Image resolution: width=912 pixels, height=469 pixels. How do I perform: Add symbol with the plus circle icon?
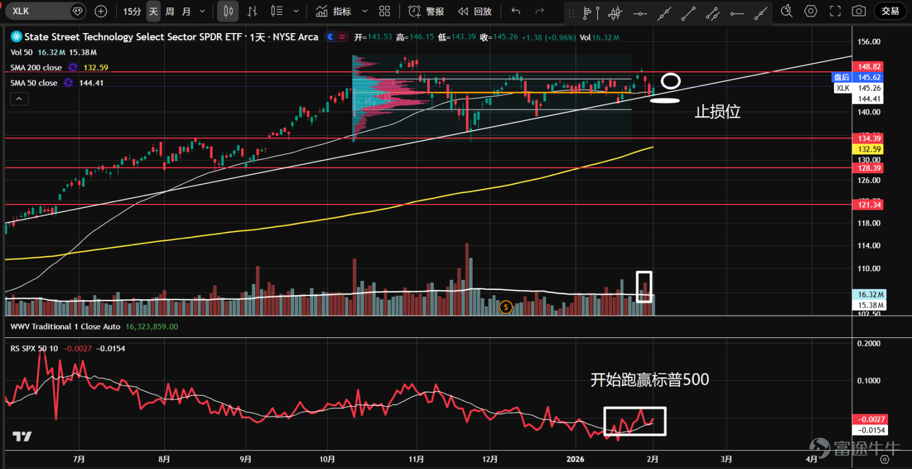click(x=101, y=11)
